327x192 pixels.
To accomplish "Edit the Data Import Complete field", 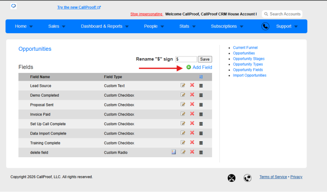I will pyautogui.click(x=183, y=133).
